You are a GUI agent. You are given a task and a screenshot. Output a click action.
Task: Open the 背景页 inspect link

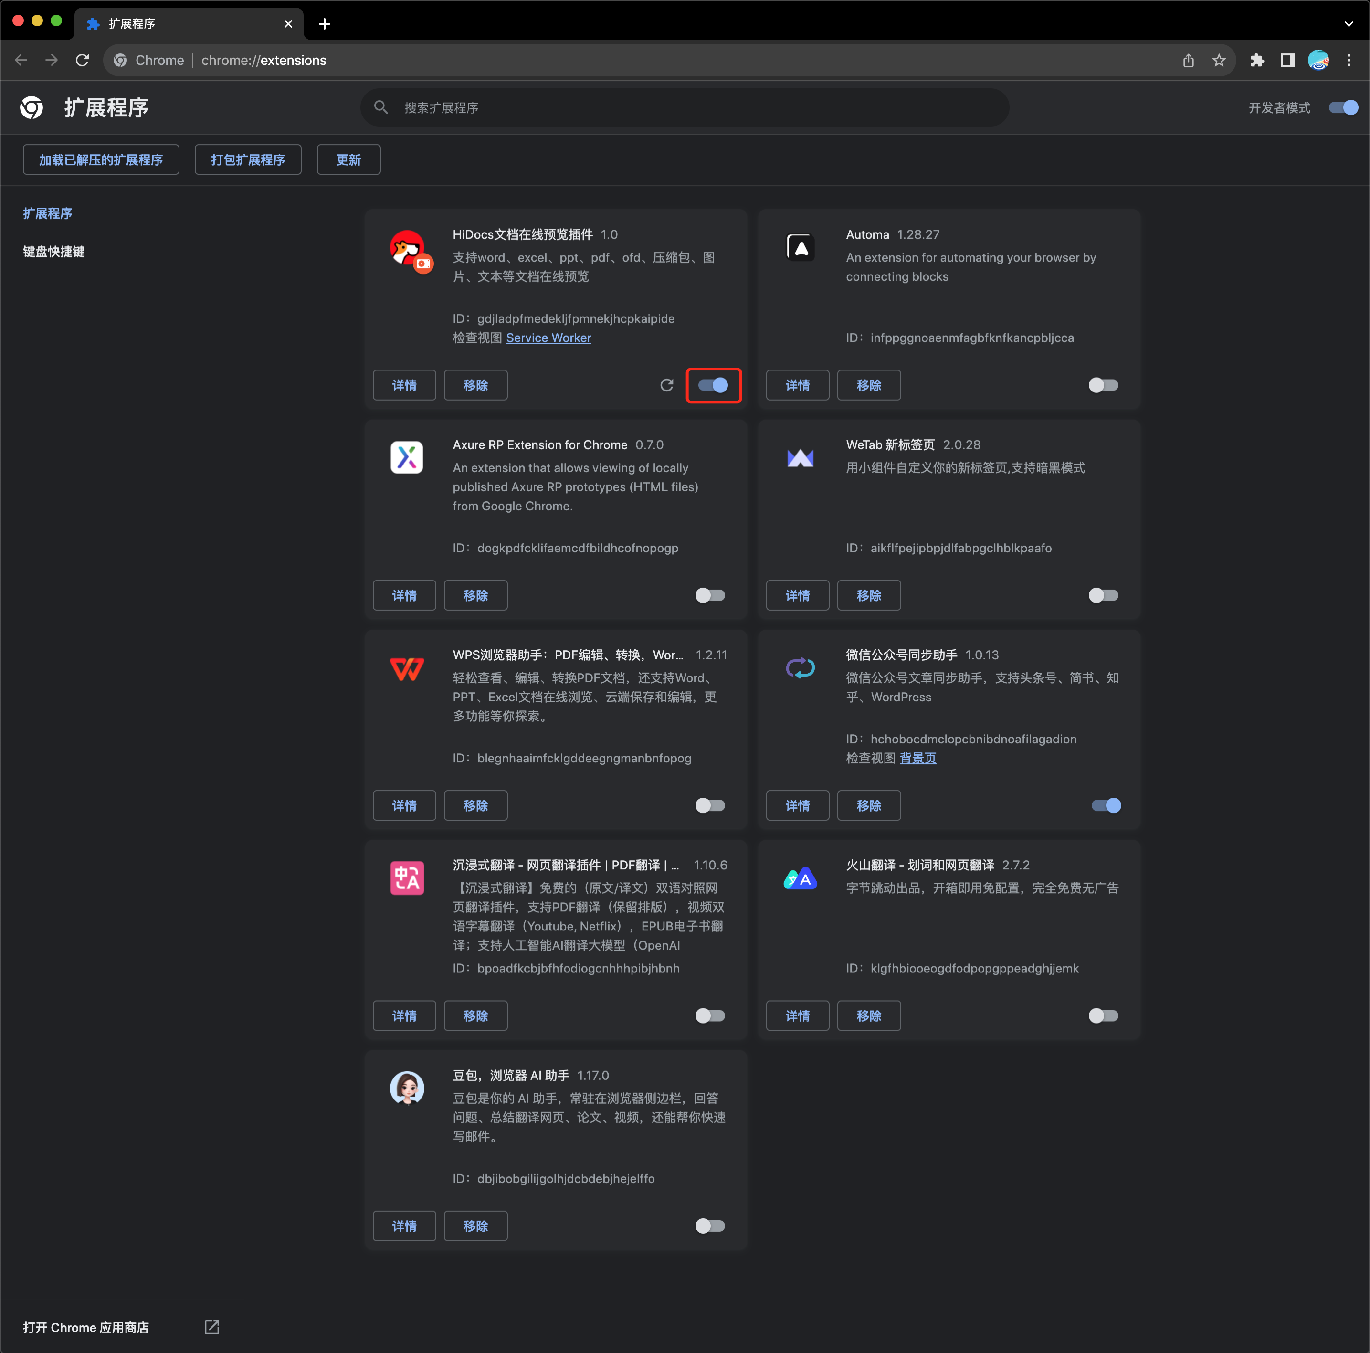pos(917,758)
